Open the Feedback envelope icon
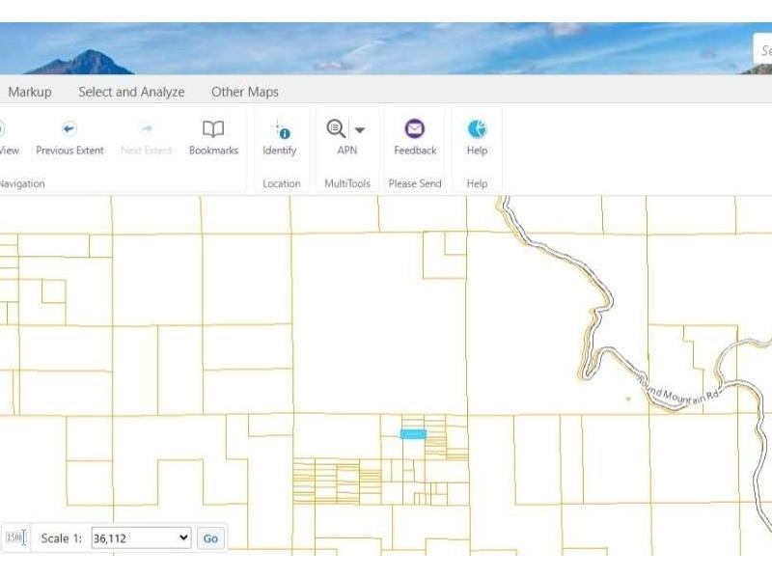This screenshot has height=579, width=772. pyautogui.click(x=415, y=129)
